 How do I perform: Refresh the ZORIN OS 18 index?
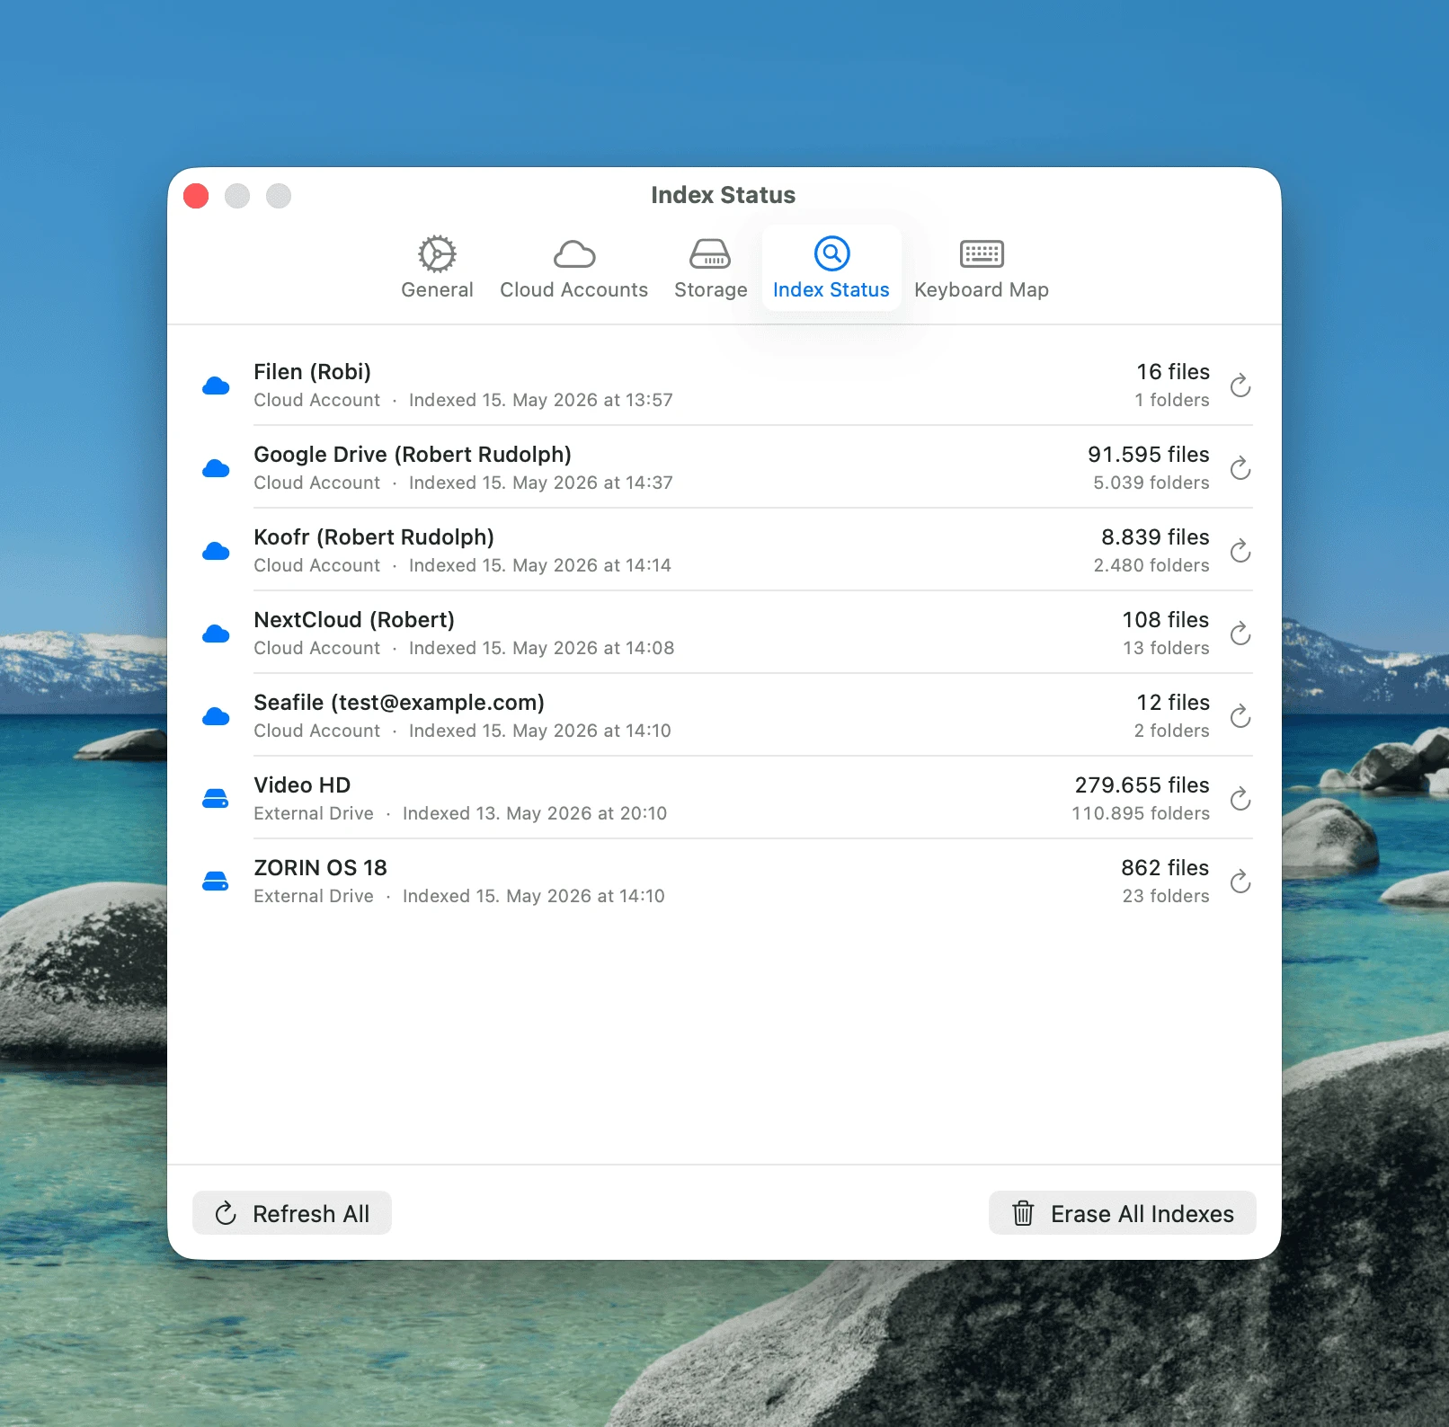tap(1240, 882)
